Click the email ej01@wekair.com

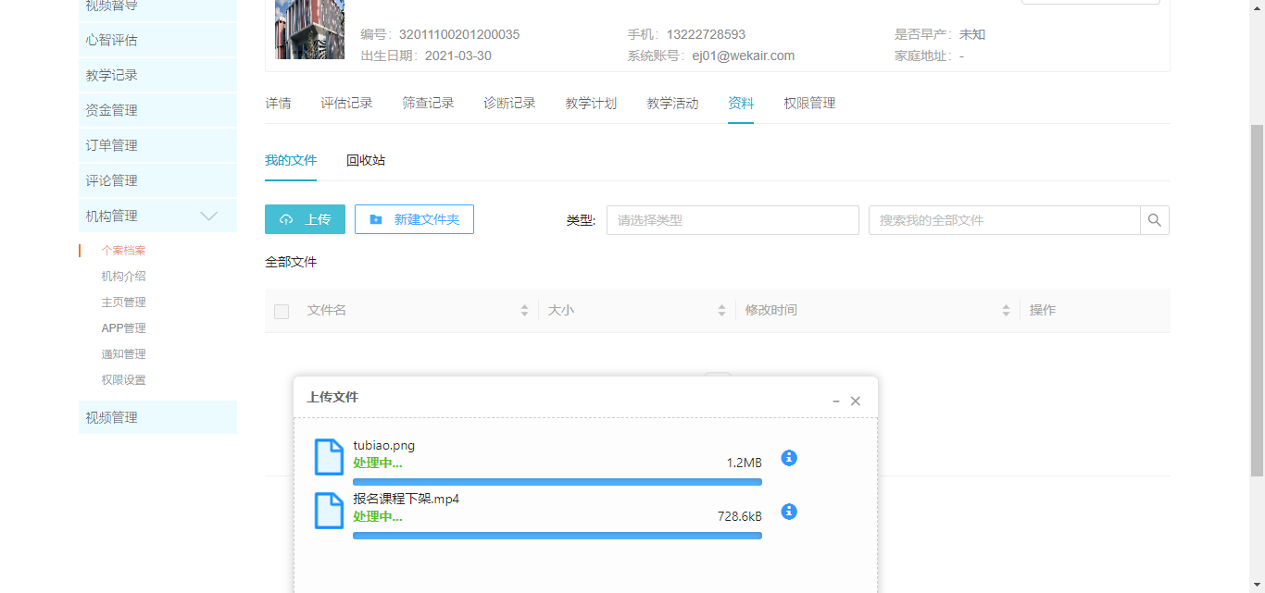pyautogui.click(x=743, y=56)
